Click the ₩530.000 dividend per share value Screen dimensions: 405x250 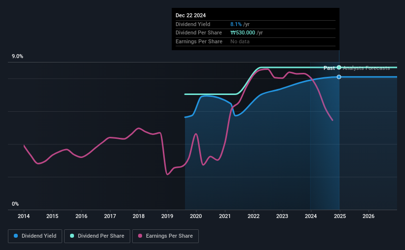pyautogui.click(x=243, y=33)
